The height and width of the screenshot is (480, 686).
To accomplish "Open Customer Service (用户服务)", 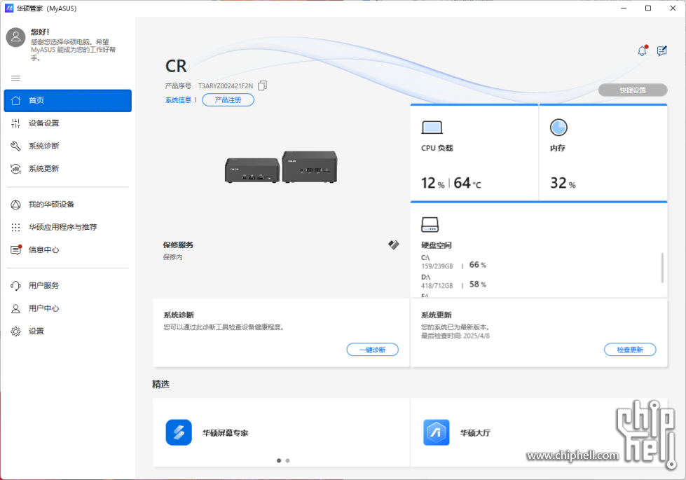I will [x=68, y=286].
